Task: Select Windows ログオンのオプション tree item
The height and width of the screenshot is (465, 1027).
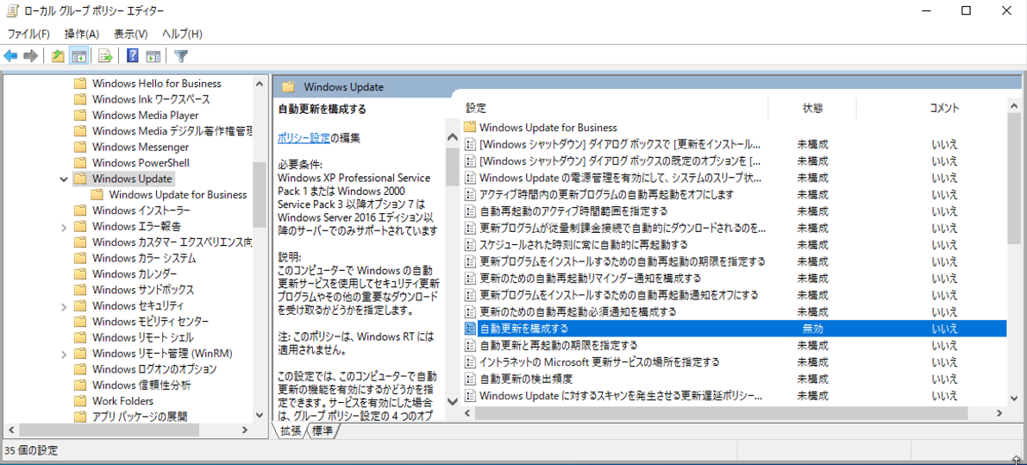Action: (154, 368)
